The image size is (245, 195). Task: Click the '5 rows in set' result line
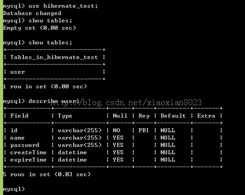[x=47, y=174]
